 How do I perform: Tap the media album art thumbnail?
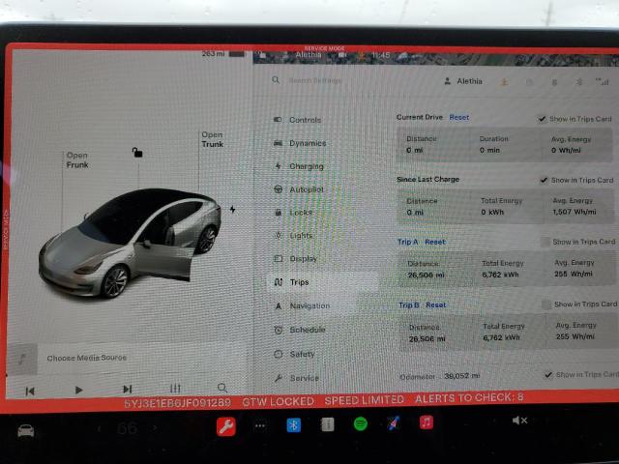coord(22,359)
